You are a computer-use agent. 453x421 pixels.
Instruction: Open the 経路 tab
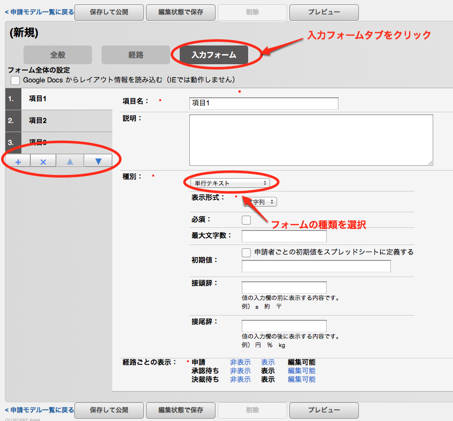(x=135, y=55)
